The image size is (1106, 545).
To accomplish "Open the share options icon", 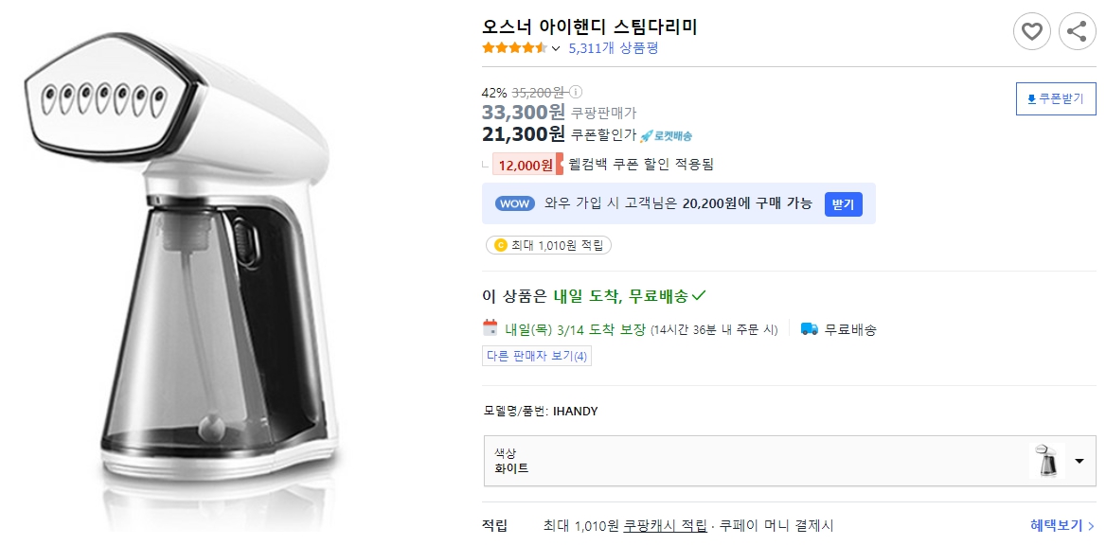I will pos(1076,31).
